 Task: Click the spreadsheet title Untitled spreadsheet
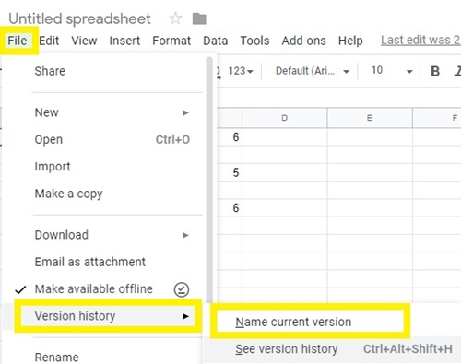pos(79,18)
